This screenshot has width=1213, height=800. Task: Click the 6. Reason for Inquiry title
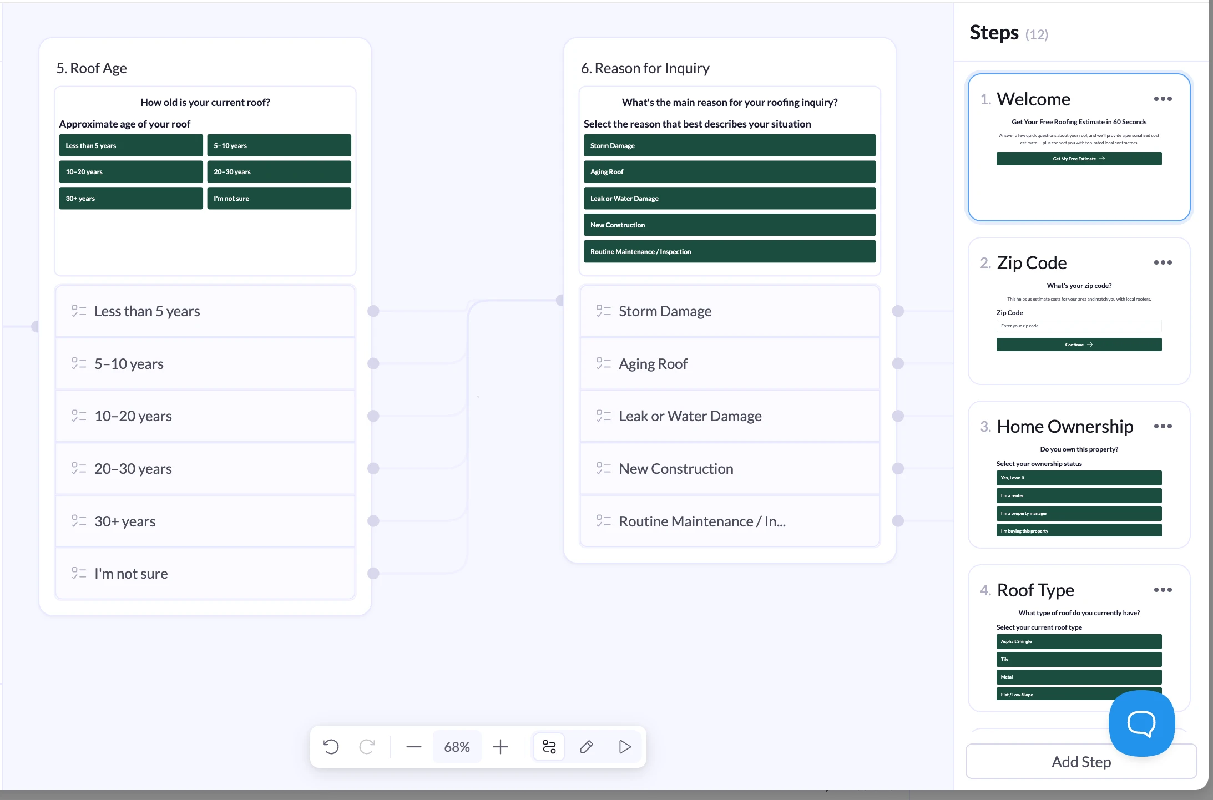(645, 68)
